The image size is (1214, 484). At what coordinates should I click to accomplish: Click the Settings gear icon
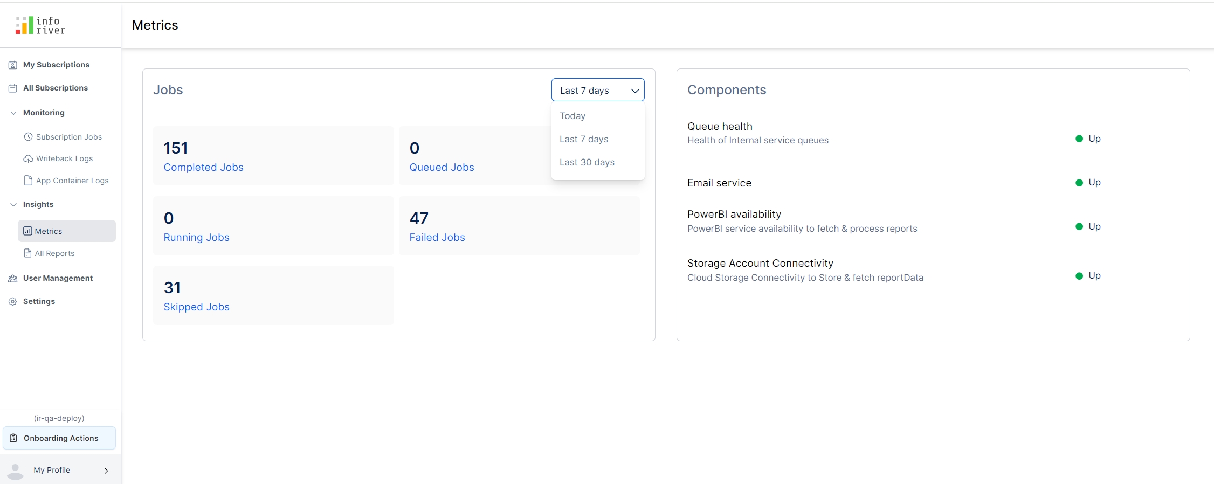tap(13, 302)
